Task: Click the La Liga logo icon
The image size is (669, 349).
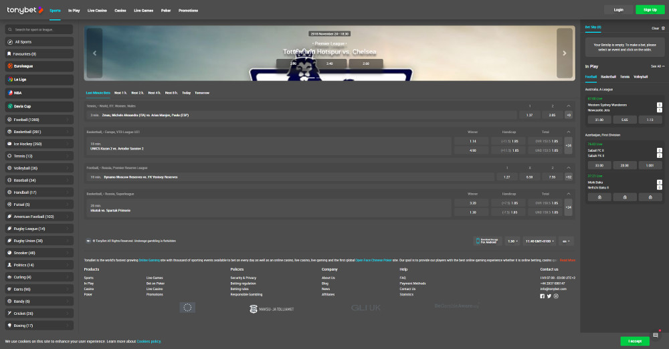Action: pyautogui.click(x=10, y=80)
